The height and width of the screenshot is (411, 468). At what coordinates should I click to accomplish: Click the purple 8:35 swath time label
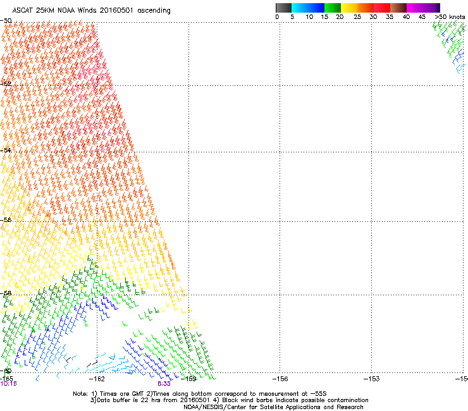[x=164, y=384]
